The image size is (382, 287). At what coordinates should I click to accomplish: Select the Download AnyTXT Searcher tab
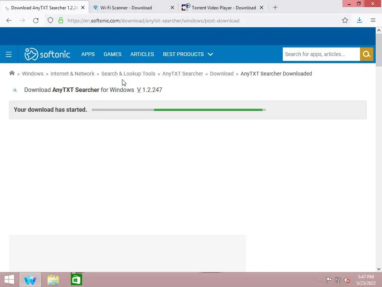tap(44, 7)
